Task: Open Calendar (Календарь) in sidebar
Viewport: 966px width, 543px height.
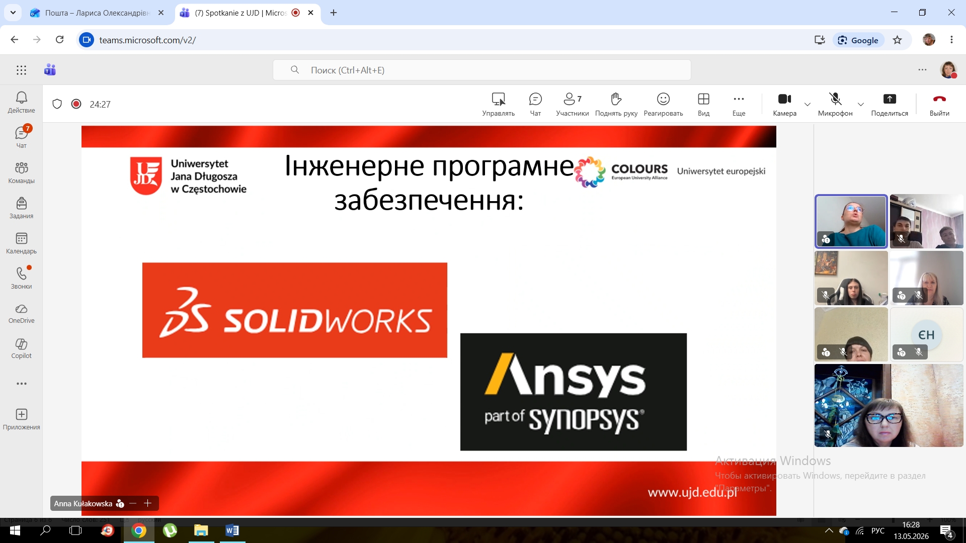Action: point(21,243)
